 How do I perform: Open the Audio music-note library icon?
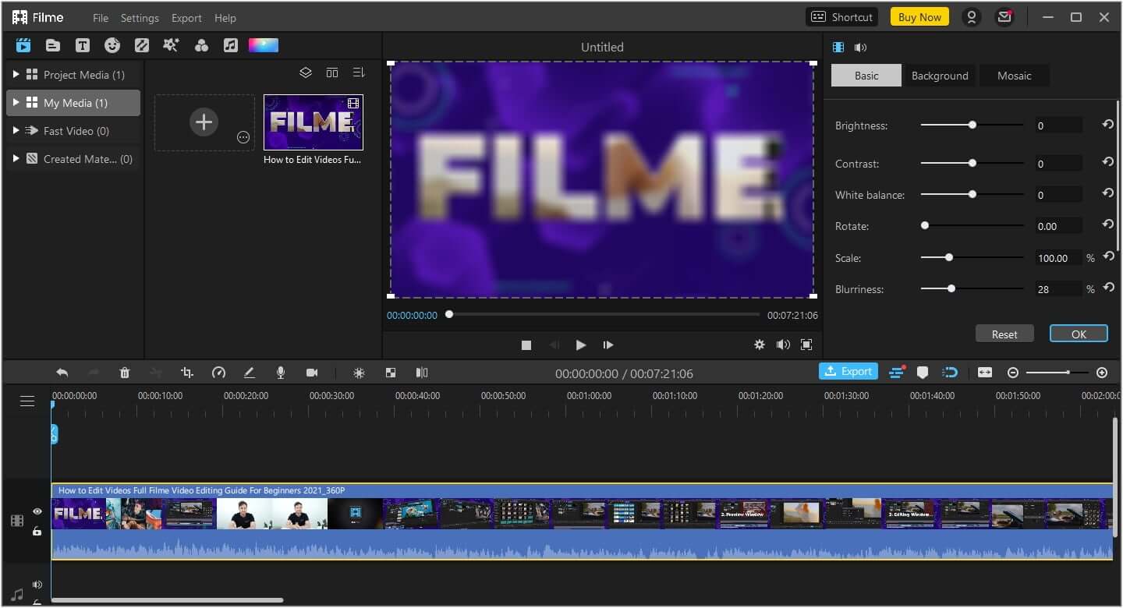click(231, 45)
